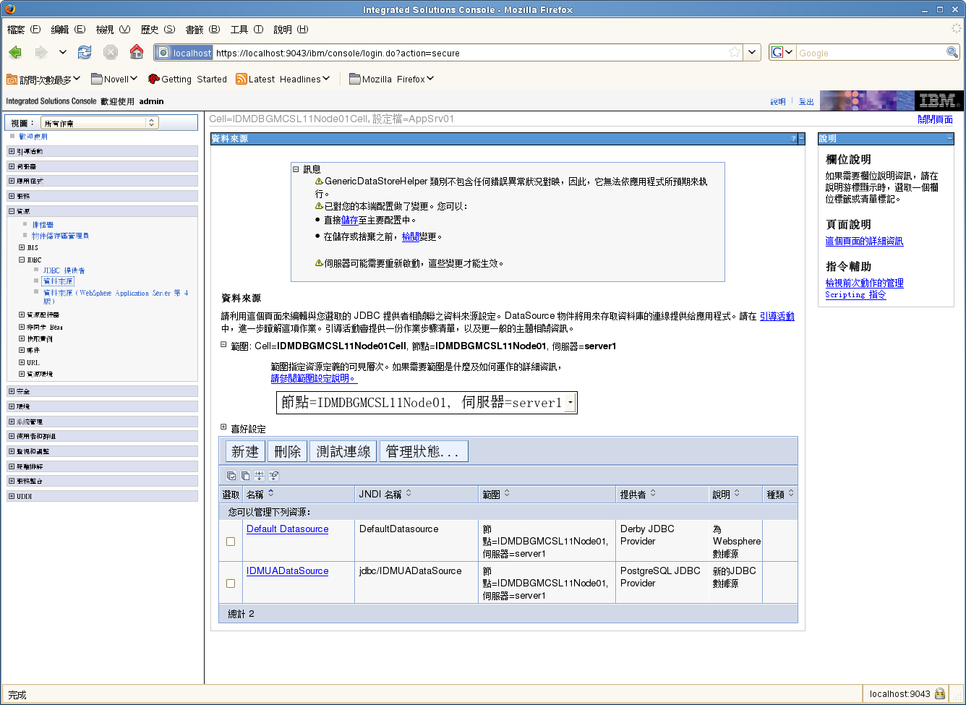
Task: Click the browser Home icon
Action: point(137,52)
